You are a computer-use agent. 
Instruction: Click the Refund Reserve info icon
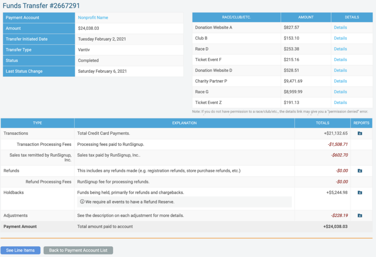(x=82, y=202)
